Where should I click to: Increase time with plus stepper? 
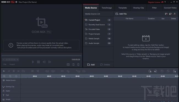[17, 60]
